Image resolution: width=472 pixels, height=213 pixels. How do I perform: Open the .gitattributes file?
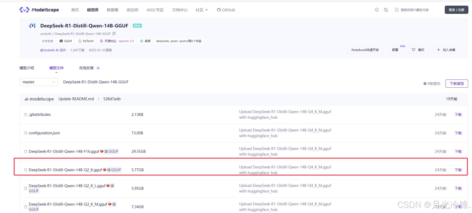(x=40, y=115)
